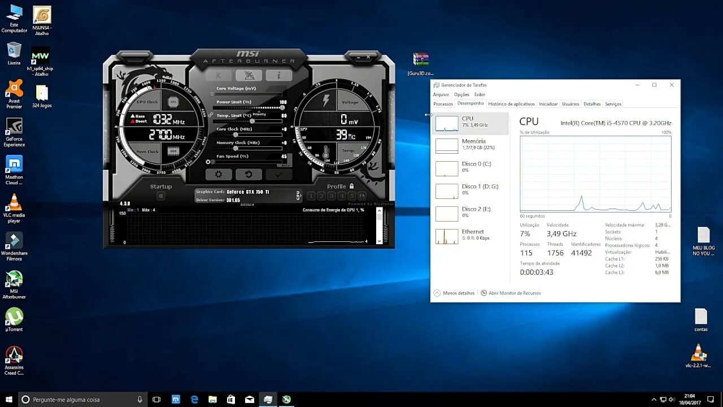Select profile slot 5 in Afterburner
This screenshot has height=407, width=723.
pos(351,196)
